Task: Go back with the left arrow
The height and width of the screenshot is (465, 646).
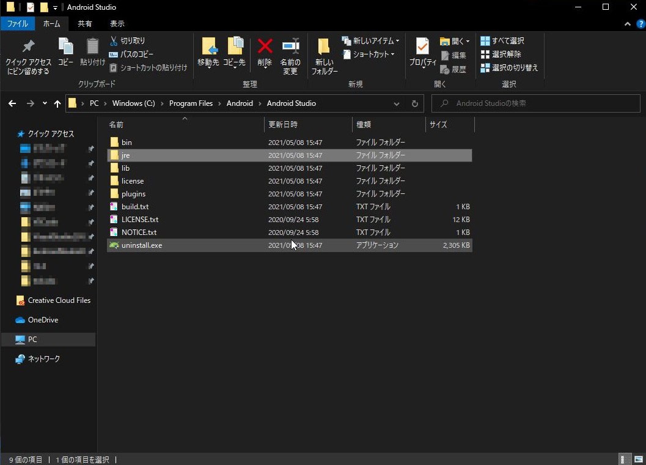Action: [x=12, y=103]
